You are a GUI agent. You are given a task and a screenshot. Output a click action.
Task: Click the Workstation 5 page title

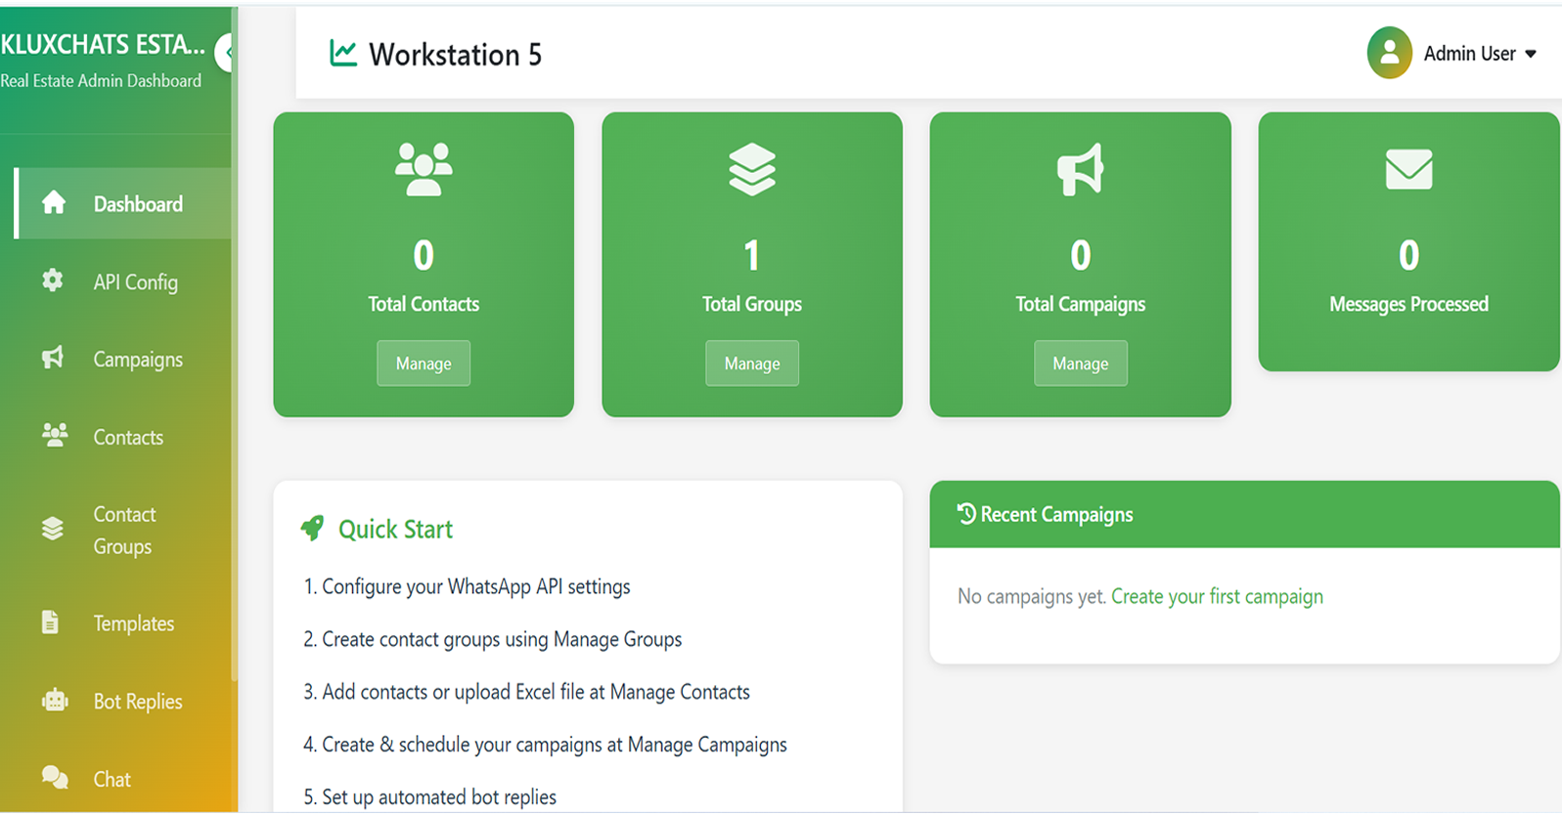pos(455,55)
